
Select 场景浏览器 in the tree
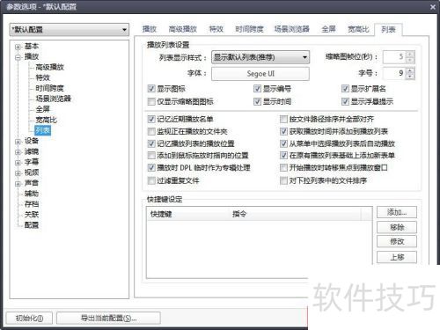[53, 99]
